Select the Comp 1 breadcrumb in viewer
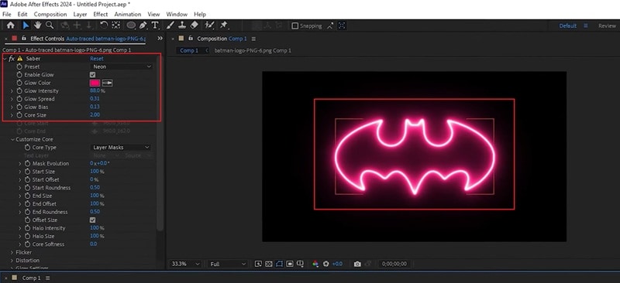Image resolution: width=620 pixels, height=283 pixels. (x=189, y=50)
